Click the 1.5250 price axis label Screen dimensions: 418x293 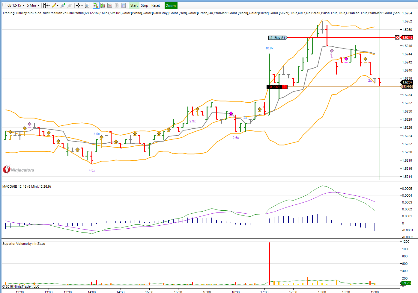click(x=408, y=30)
